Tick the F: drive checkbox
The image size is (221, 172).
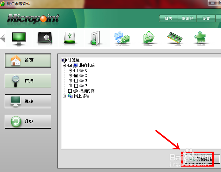click(x=76, y=86)
